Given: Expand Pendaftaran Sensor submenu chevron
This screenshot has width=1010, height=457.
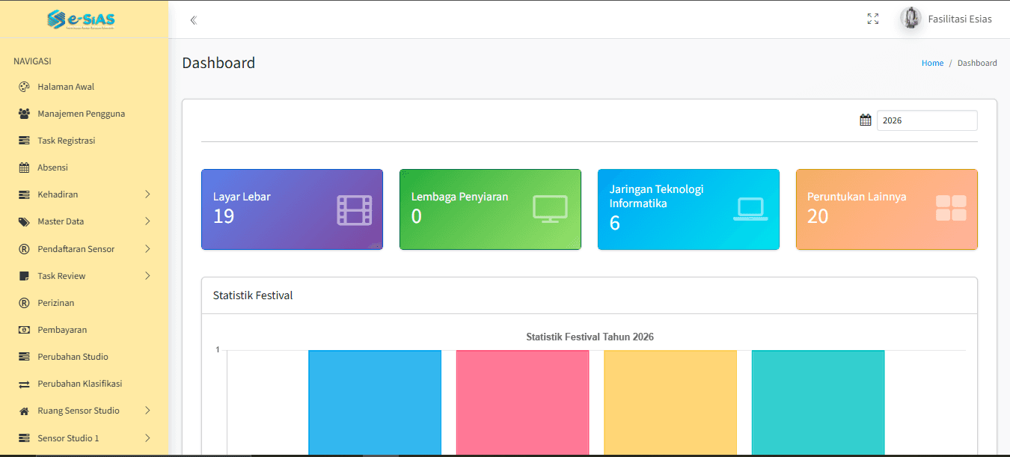Looking at the screenshot, I should (x=147, y=249).
